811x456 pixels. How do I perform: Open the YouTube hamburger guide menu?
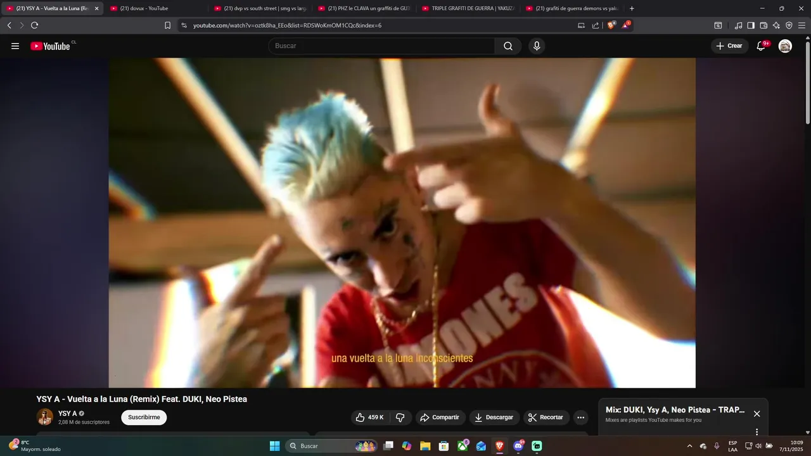[x=15, y=46]
